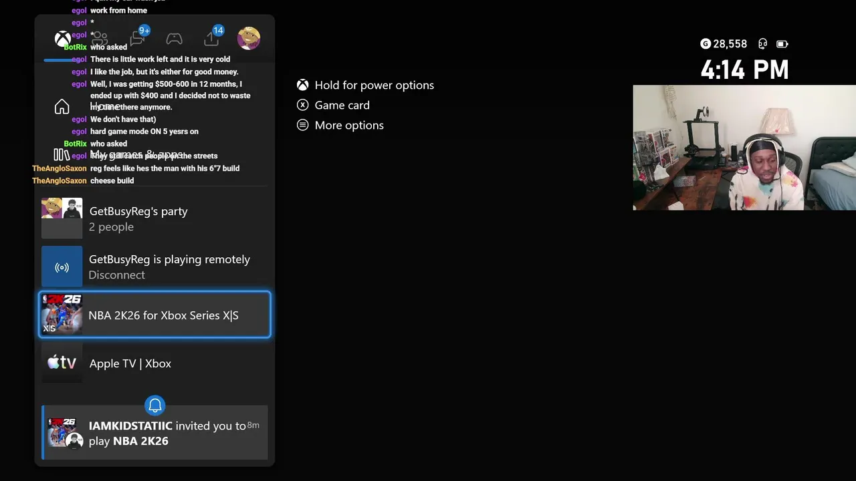856x481 pixels.
Task: Click chat message 'work from home'
Action: tap(118, 10)
